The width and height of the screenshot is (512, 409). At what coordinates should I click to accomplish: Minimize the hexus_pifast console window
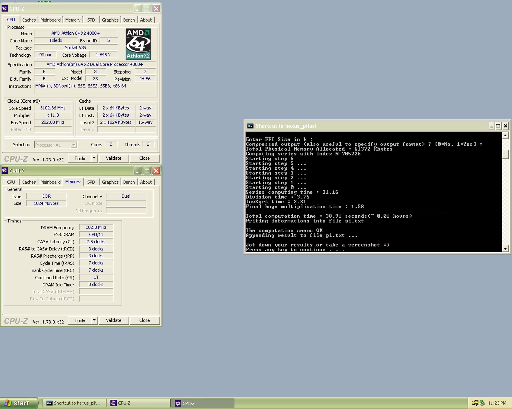pyautogui.click(x=491, y=126)
